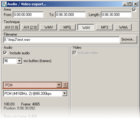Click the ms buffers (frames) label

[38, 61]
